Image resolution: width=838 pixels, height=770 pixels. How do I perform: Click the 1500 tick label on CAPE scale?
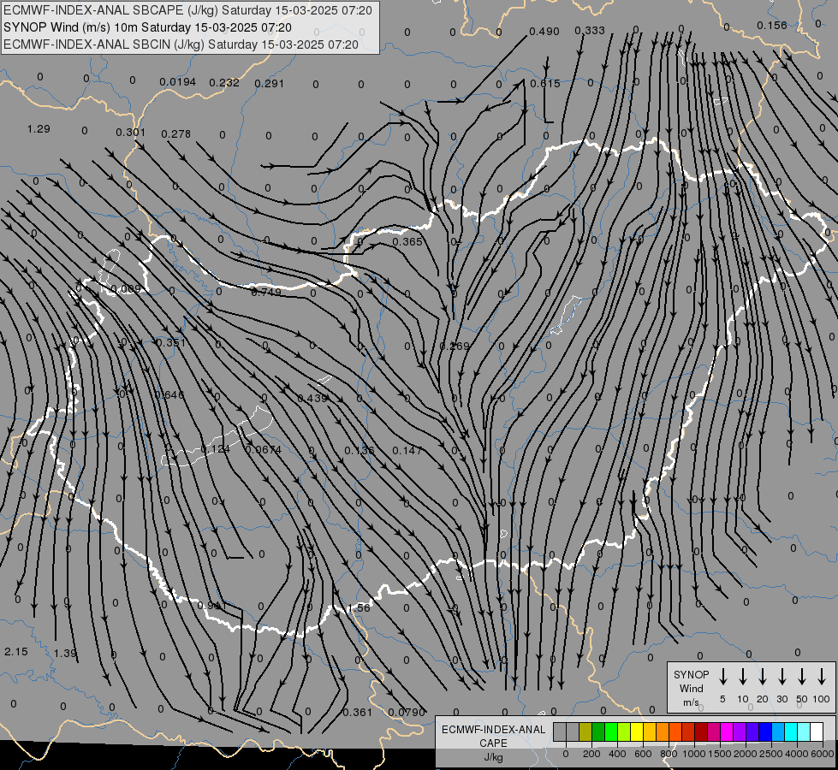pos(719,754)
